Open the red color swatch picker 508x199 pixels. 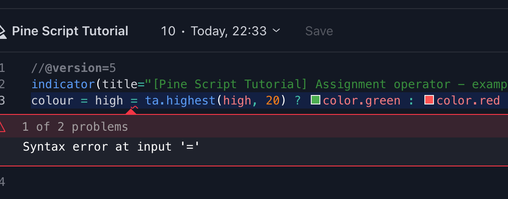tap(429, 100)
